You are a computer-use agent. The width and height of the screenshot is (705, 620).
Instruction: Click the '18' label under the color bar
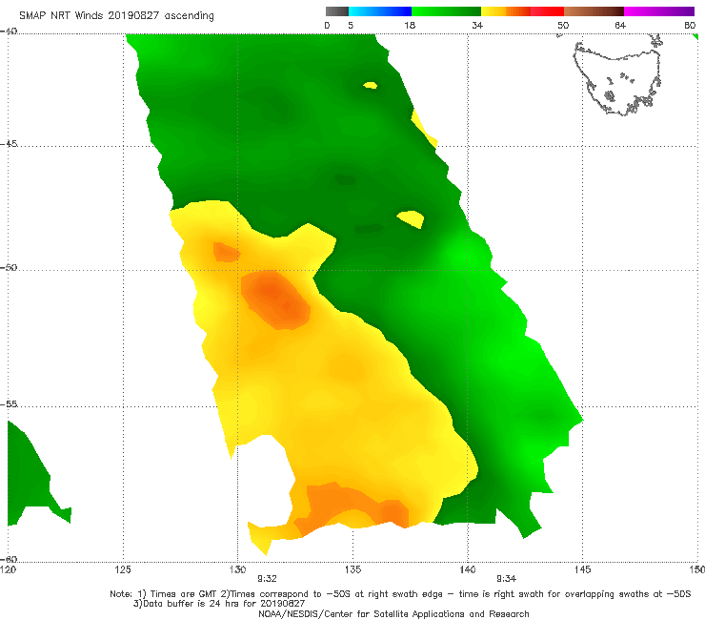pyautogui.click(x=410, y=26)
